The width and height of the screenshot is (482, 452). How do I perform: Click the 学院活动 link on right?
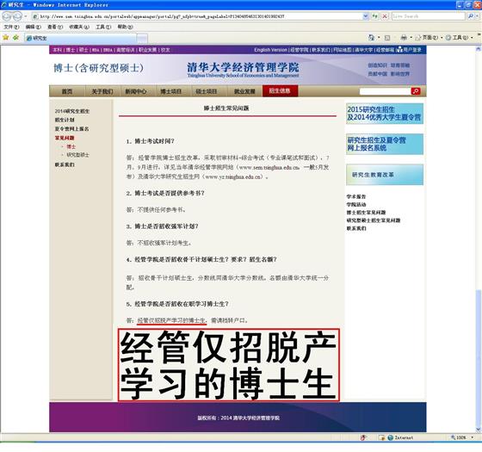coord(356,205)
